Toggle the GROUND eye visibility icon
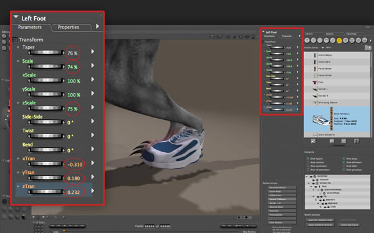The image size is (374, 233). pyautogui.click(x=314, y=180)
